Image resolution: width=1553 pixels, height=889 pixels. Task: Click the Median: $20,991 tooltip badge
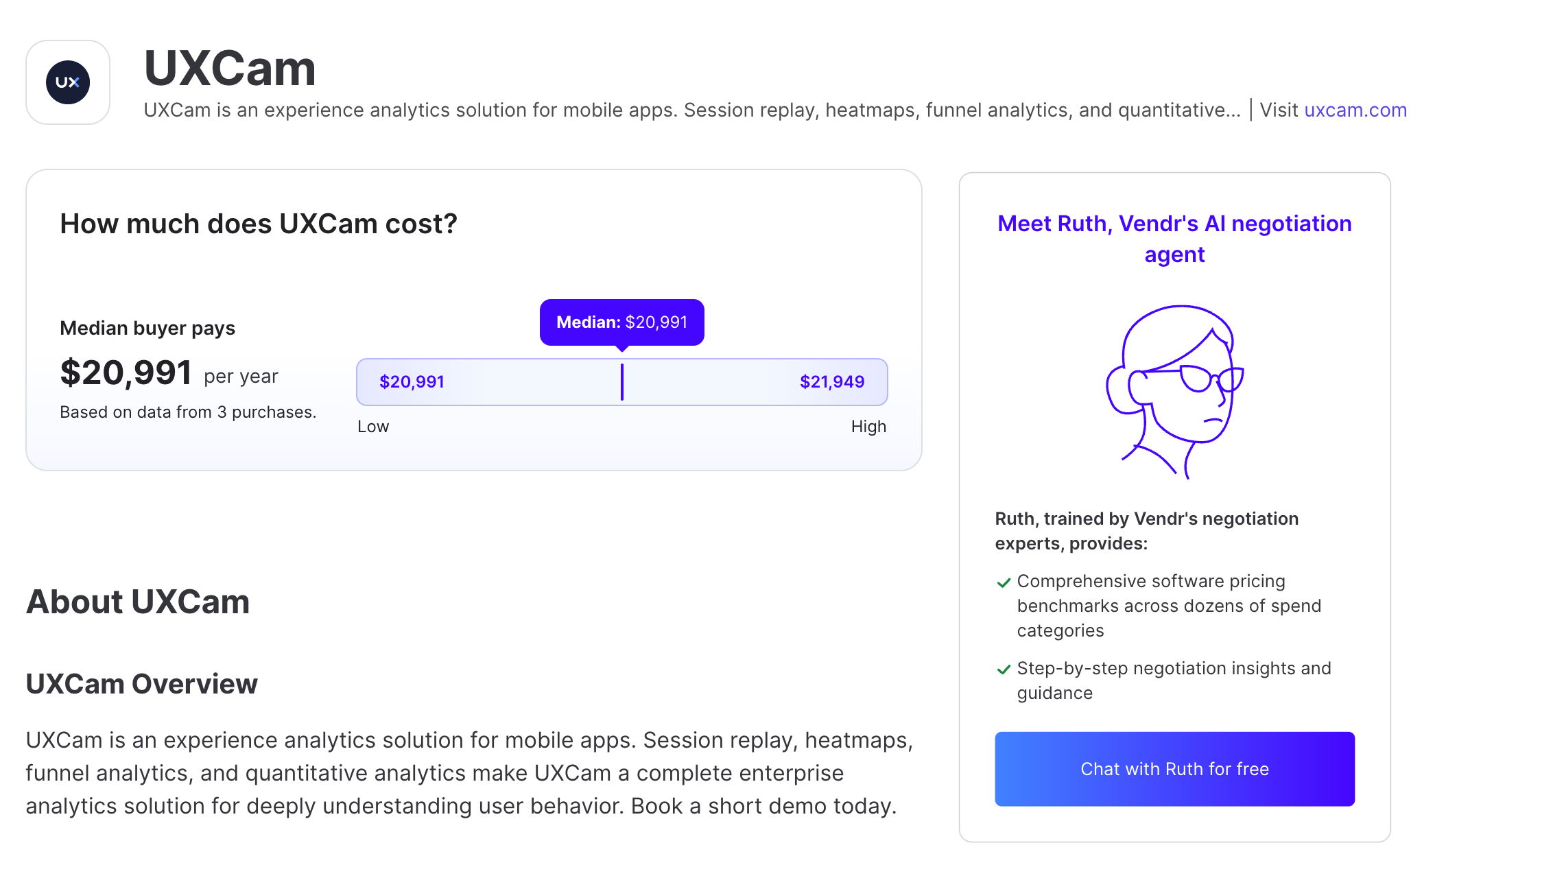coord(621,322)
